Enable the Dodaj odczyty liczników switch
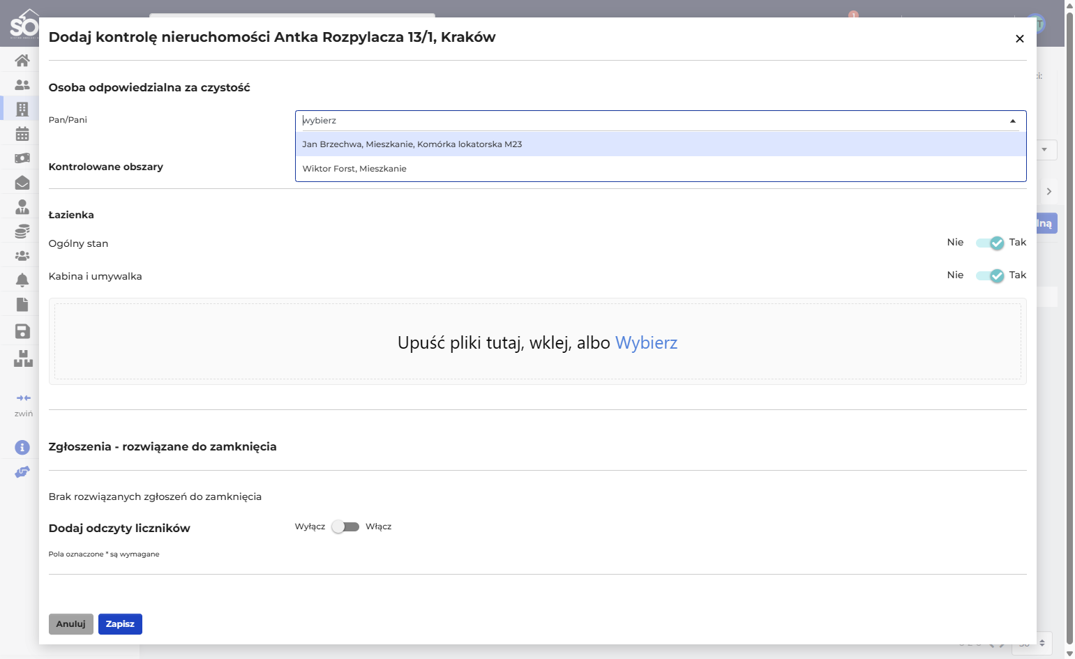The height and width of the screenshot is (659, 1075). (345, 527)
